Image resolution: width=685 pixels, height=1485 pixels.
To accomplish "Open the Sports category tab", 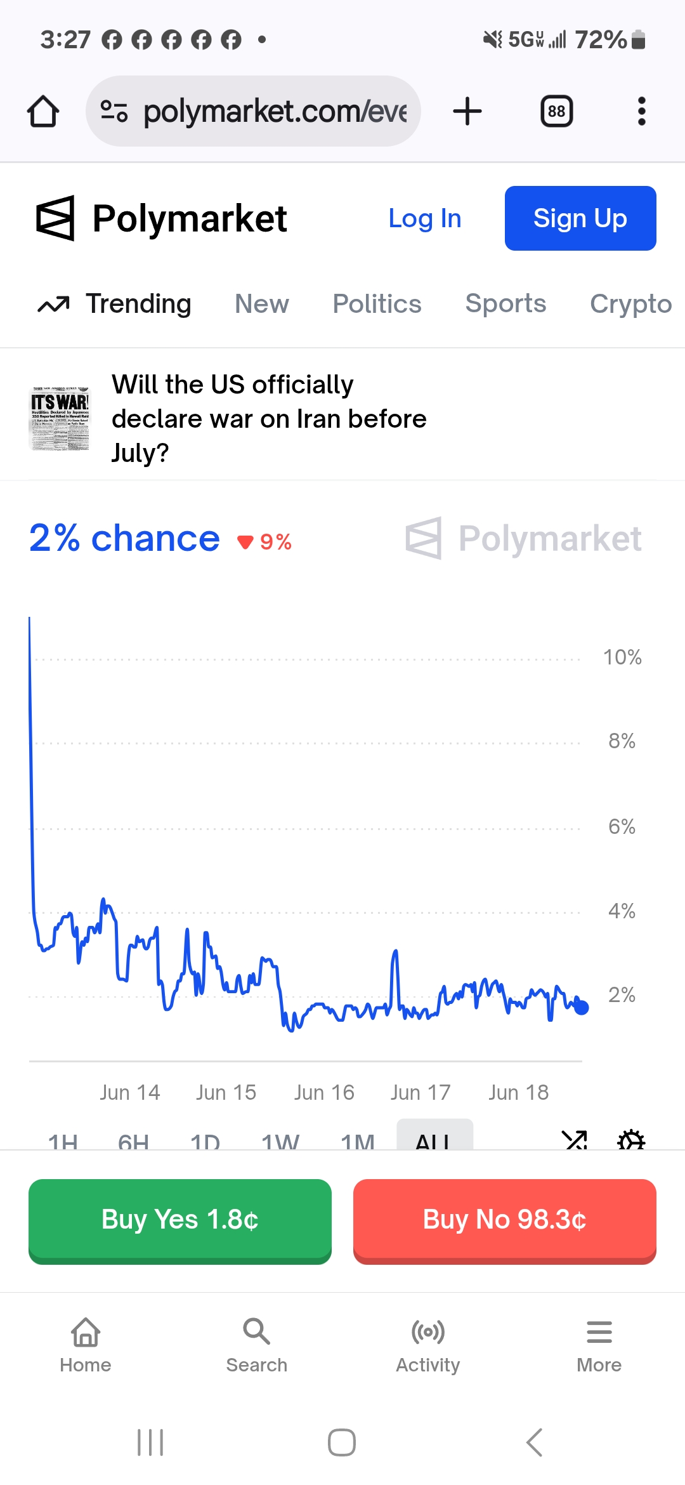I will 506,304.
